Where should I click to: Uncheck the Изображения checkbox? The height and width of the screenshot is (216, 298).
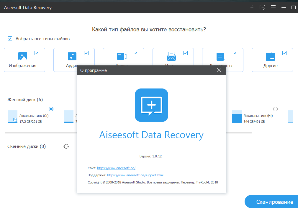(37, 53)
